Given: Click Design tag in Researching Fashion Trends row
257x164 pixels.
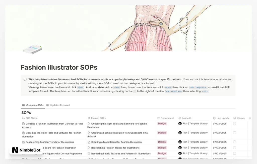Looking at the screenshot, I should click(162, 142).
